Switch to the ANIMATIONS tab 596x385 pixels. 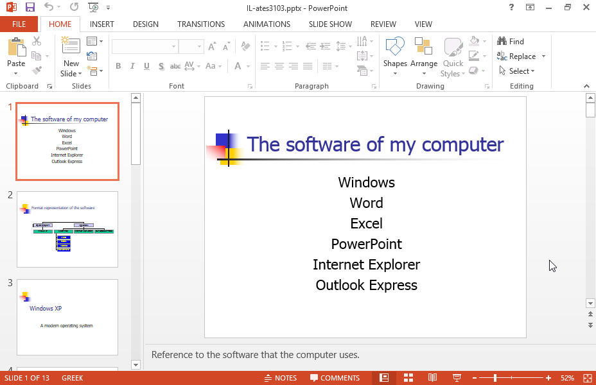(x=267, y=24)
